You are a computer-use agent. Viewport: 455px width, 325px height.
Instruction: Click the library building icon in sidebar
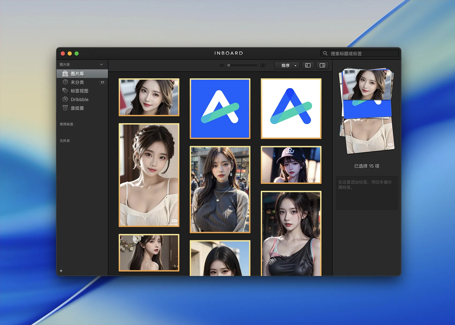click(x=65, y=74)
